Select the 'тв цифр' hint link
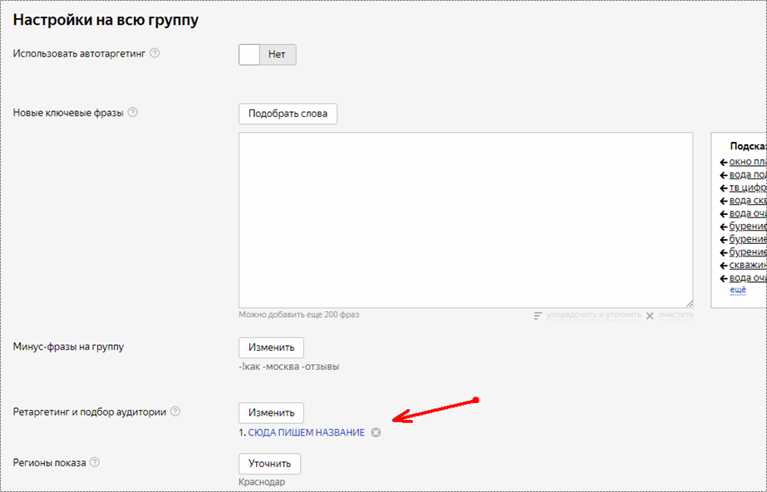Screen dimensions: 767x492 pyautogui.click(x=748, y=188)
